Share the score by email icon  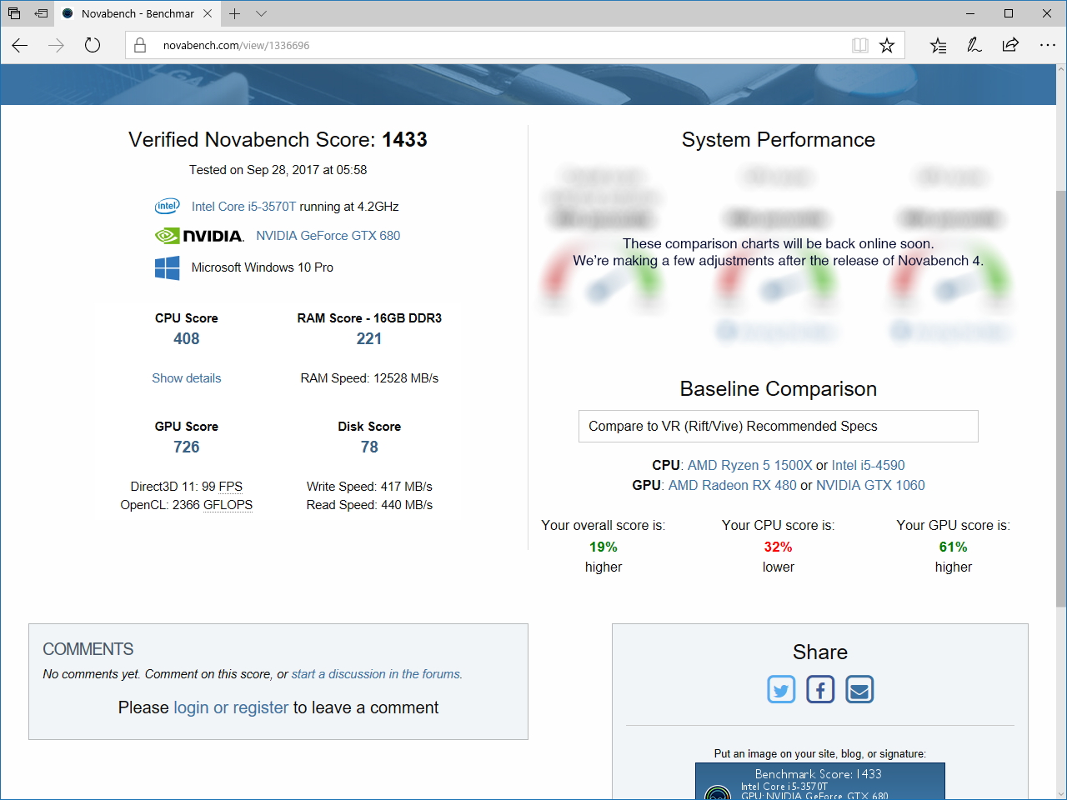click(x=859, y=689)
